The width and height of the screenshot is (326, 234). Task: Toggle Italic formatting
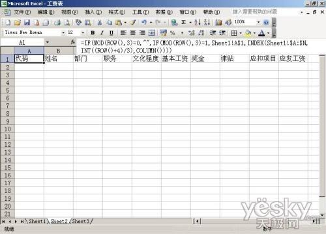pyautogui.click(x=102, y=33)
